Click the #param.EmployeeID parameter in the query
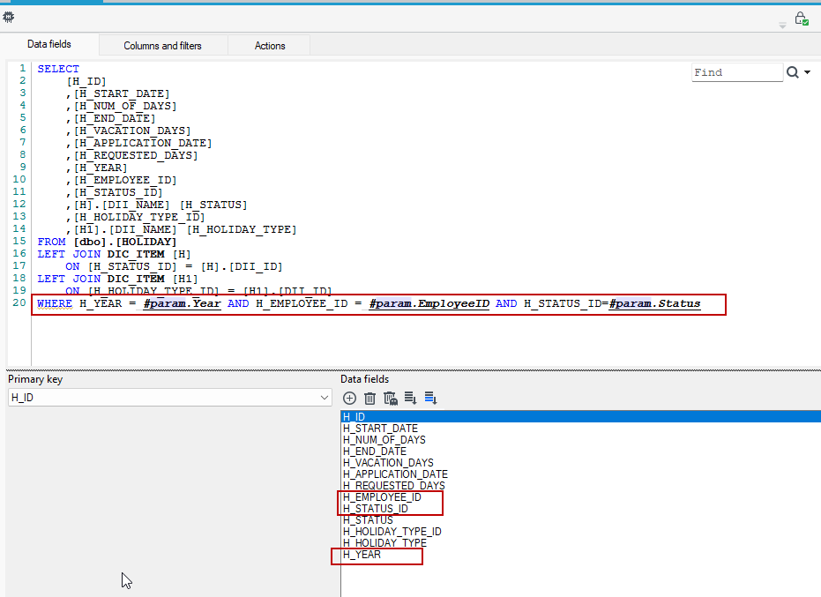Viewport: 821px width, 597px height. [x=429, y=303]
